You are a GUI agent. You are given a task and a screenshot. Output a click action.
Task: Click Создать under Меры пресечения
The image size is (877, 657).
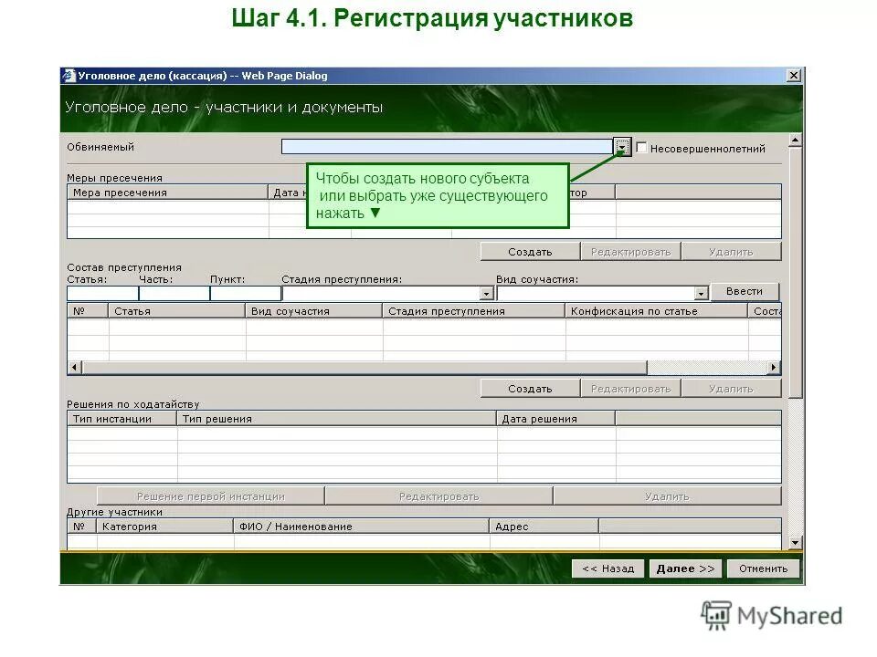[x=528, y=250]
